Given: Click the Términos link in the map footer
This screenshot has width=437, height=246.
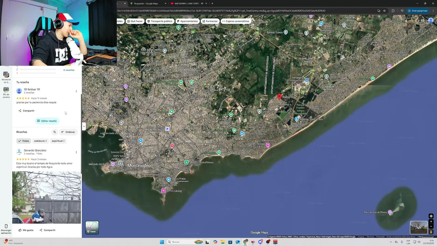Looking at the screenshot, I should [370, 236].
